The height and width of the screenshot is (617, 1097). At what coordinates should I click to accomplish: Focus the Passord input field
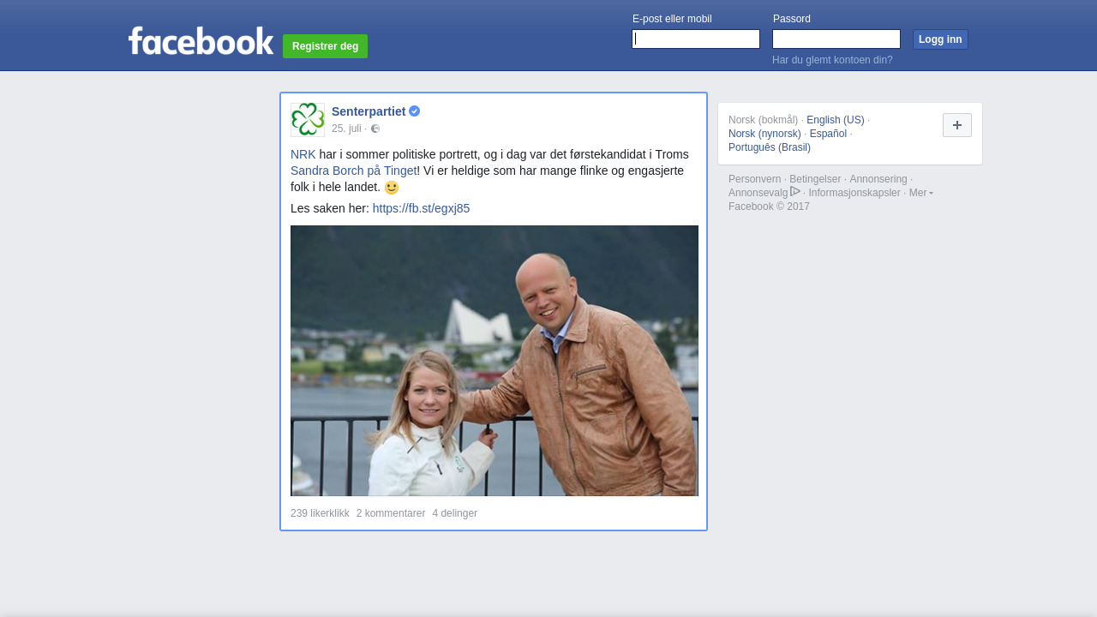pyautogui.click(x=836, y=39)
